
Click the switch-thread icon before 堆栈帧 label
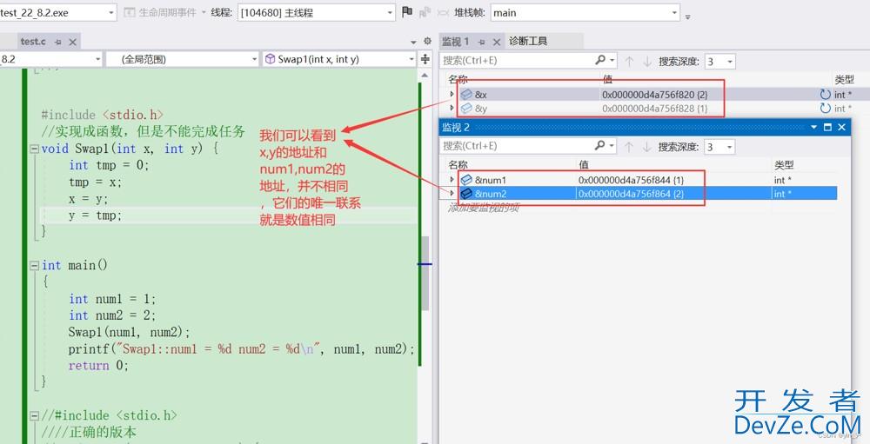pos(444,12)
